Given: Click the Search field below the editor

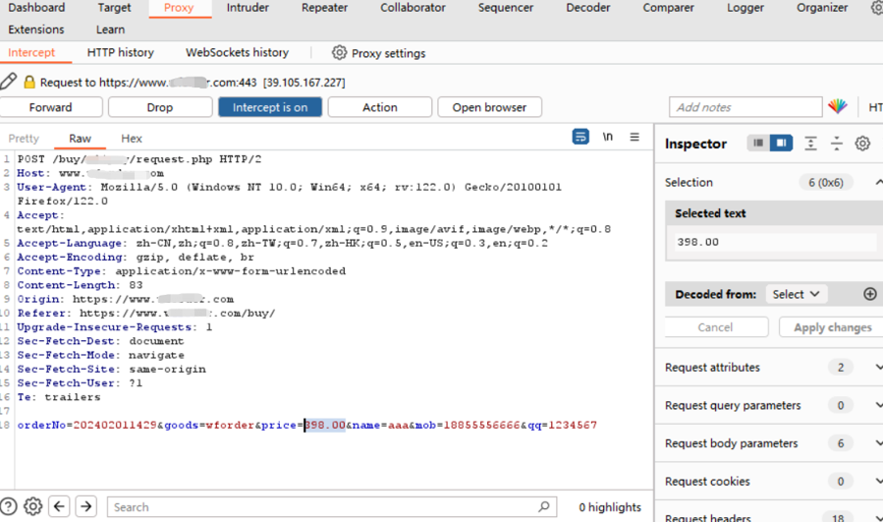Looking at the screenshot, I should pos(332,507).
